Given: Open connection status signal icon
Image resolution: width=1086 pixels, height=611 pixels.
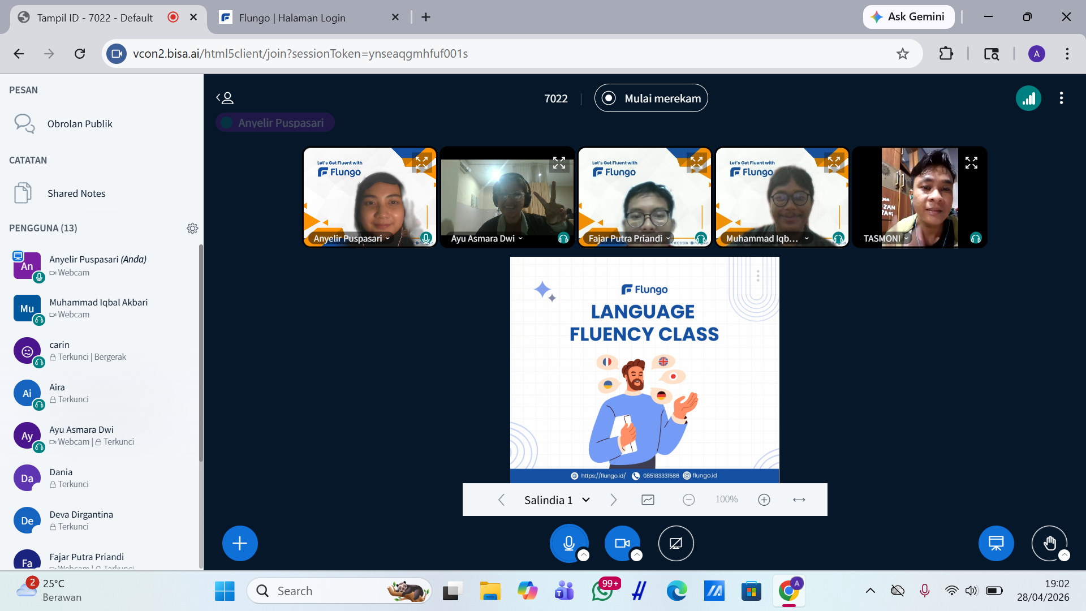Looking at the screenshot, I should (1028, 98).
